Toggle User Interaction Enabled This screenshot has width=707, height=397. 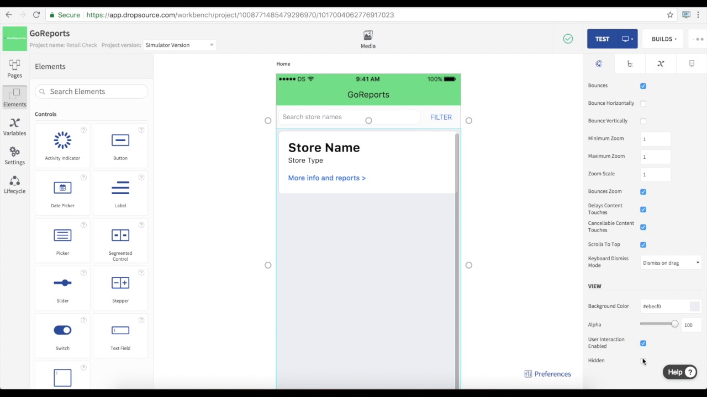tap(643, 344)
